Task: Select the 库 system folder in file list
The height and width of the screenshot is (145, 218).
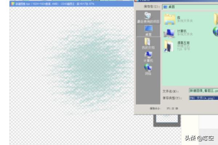Action: 178,19
